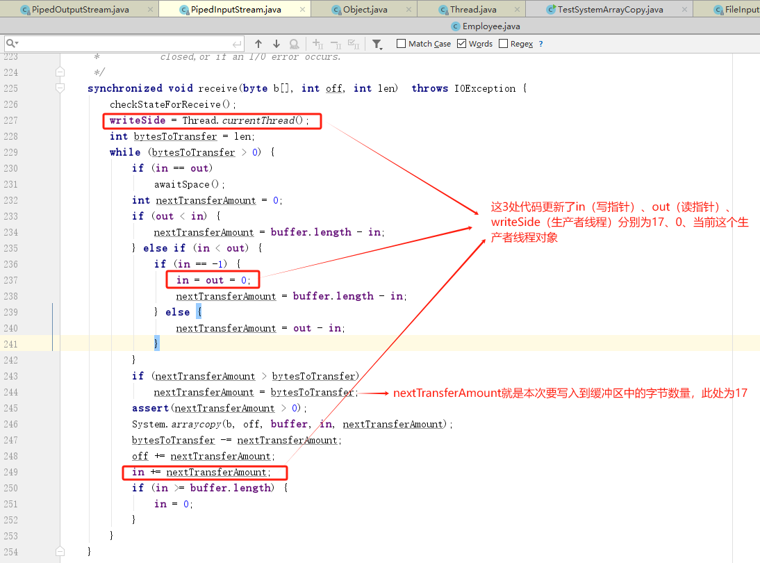The height and width of the screenshot is (563, 760).
Task: Click 'awaitSpace()' on line 231
Action: point(187,184)
